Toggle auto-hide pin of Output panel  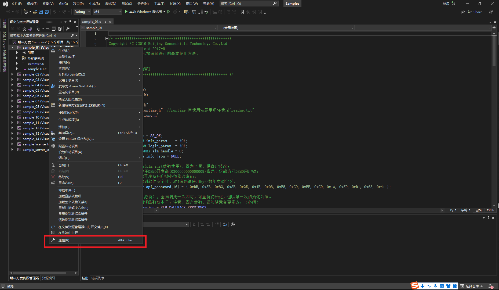[x=488, y=218]
